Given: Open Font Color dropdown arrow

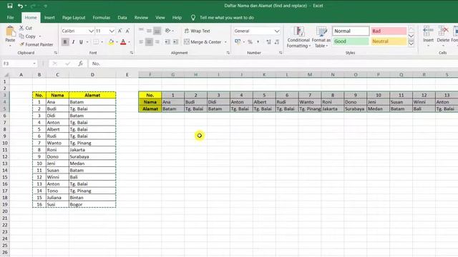Looking at the screenshot, I should (129, 42).
